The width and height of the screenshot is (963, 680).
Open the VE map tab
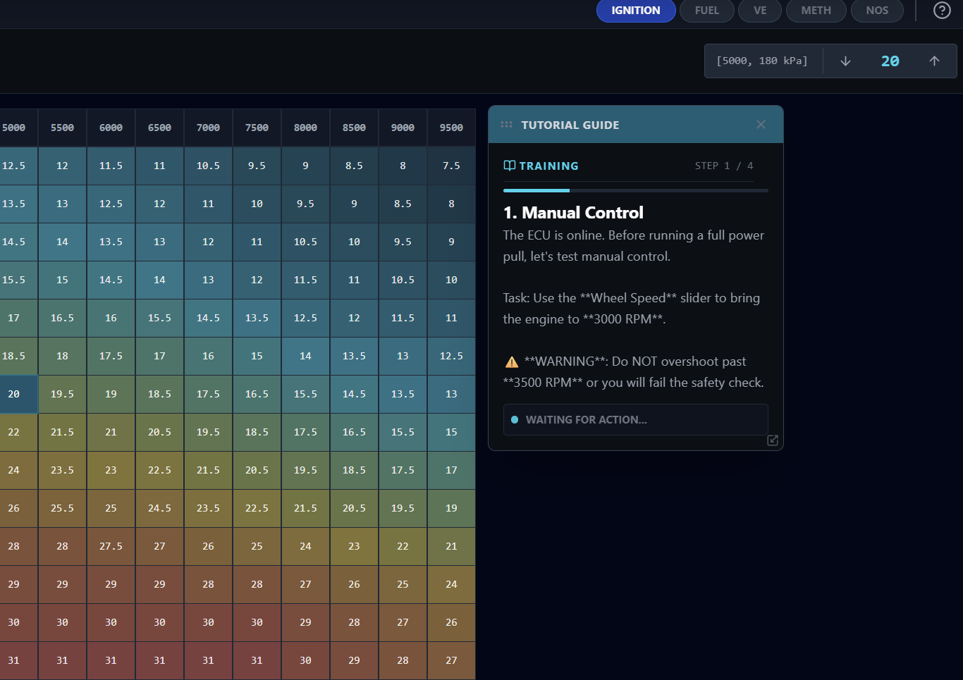click(x=759, y=11)
